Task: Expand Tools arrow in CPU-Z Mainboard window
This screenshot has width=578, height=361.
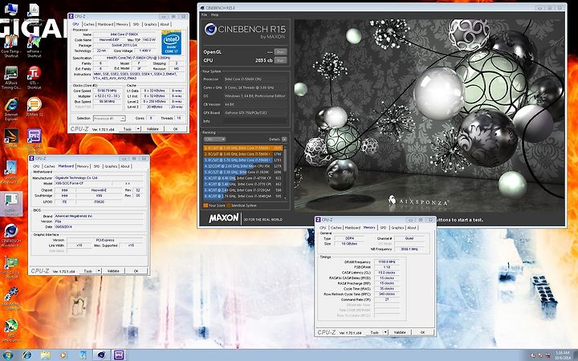Action: pyautogui.click(x=99, y=271)
